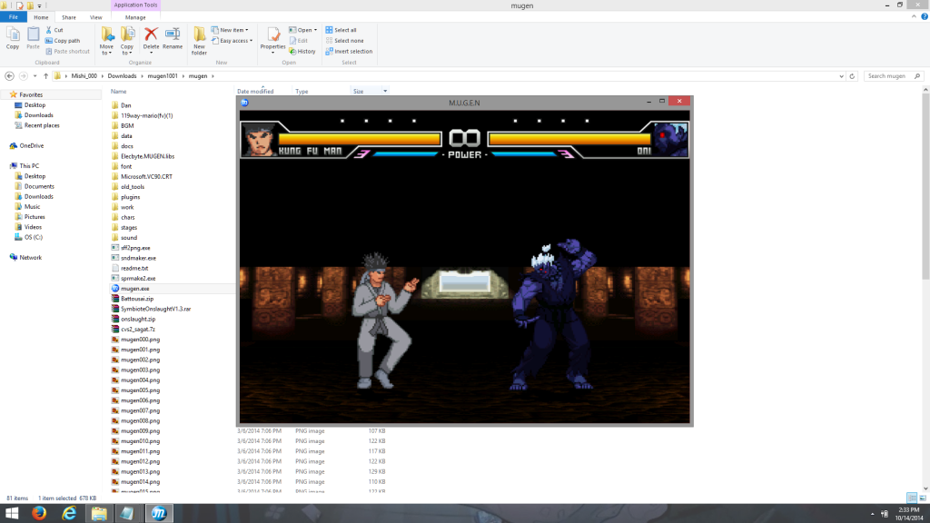This screenshot has width=930, height=523.
Task: Click the Copy icon in Clipboard group
Action: pyautogui.click(x=13, y=36)
